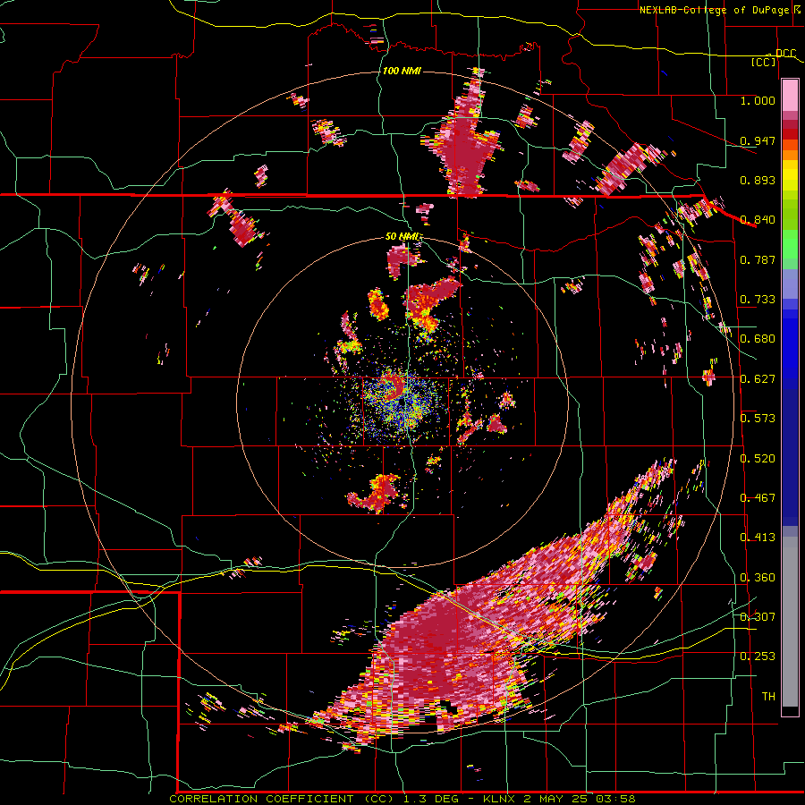This screenshot has width=805, height=805.
Task: Click the "100 NMI" range ring label
Action: pyautogui.click(x=402, y=71)
